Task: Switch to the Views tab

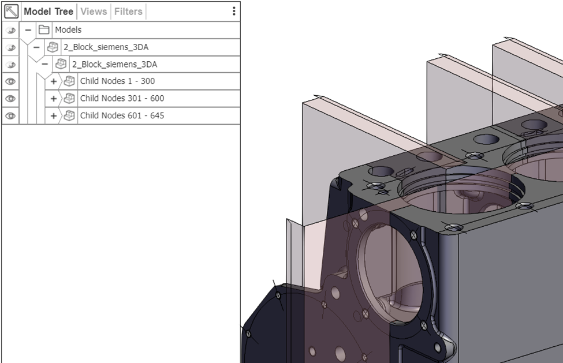Action: pyautogui.click(x=94, y=10)
